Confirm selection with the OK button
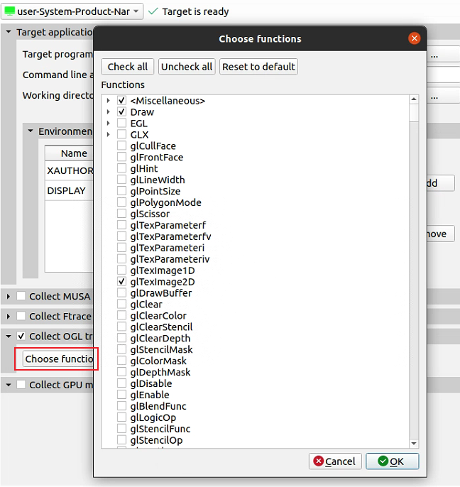Image resolution: width=460 pixels, height=487 pixels. point(392,461)
